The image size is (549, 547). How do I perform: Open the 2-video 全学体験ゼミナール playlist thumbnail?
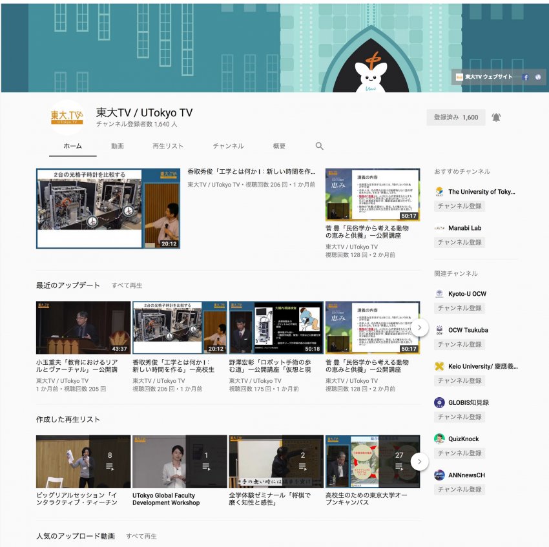pos(276,462)
